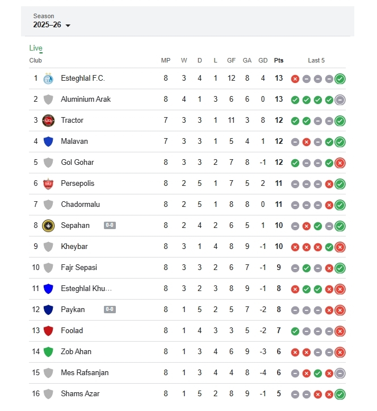Click Gol Gohar's latest loss result icon

[340, 163]
